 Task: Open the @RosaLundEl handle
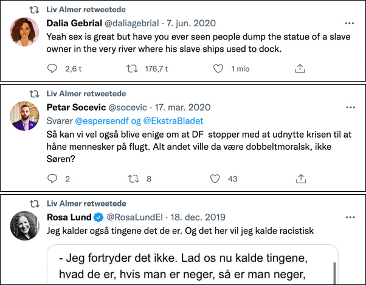tap(135, 217)
